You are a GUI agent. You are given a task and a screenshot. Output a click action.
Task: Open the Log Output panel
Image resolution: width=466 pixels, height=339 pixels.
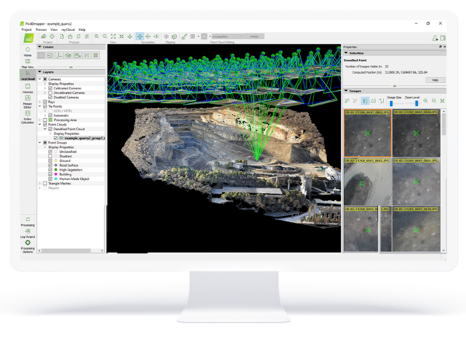click(x=28, y=230)
